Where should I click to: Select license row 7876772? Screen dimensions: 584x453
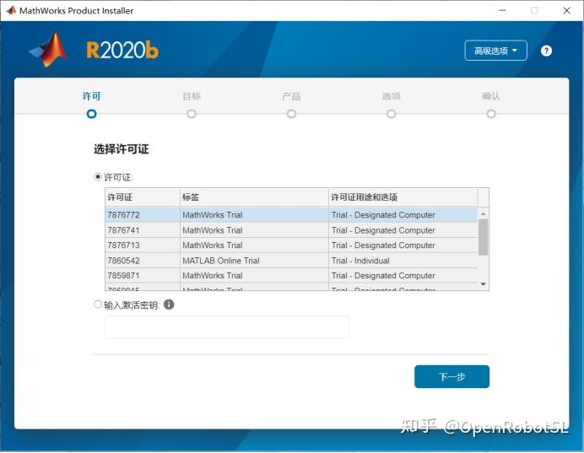coord(291,215)
